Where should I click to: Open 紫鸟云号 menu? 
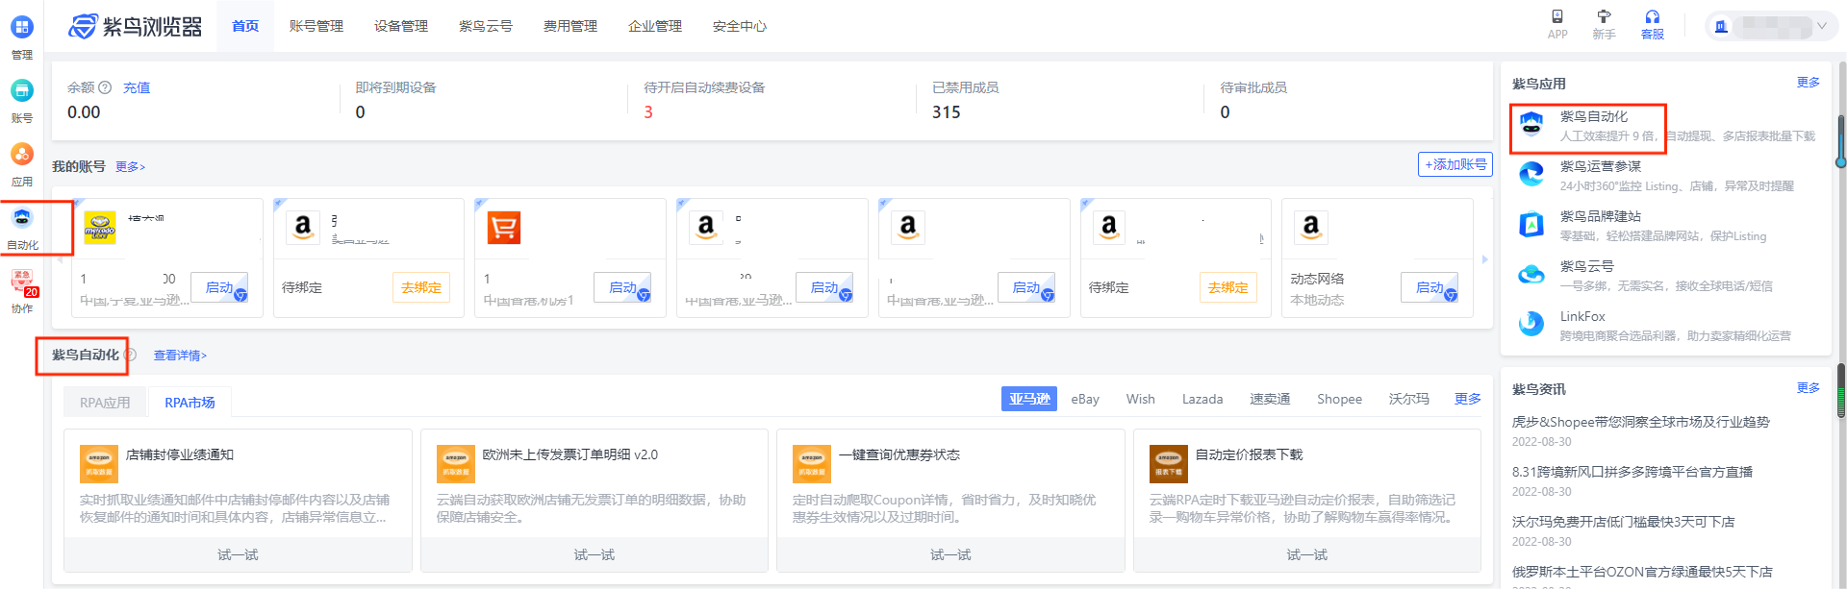(x=486, y=26)
